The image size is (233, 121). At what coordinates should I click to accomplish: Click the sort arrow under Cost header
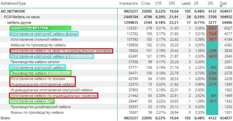pos(221,6)
